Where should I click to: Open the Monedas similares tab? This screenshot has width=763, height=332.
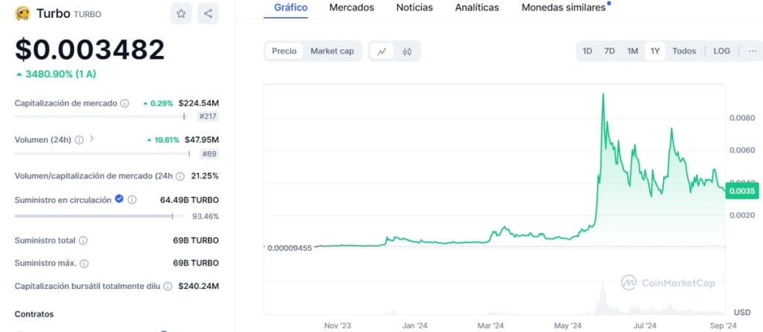pyautogui.click(x=563, y=7)
